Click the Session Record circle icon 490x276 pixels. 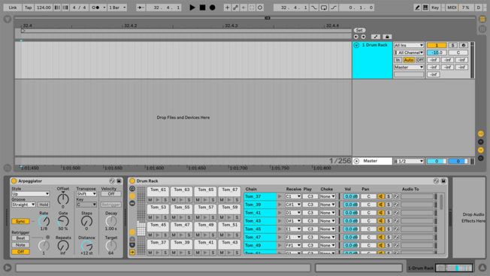[260, 8]
